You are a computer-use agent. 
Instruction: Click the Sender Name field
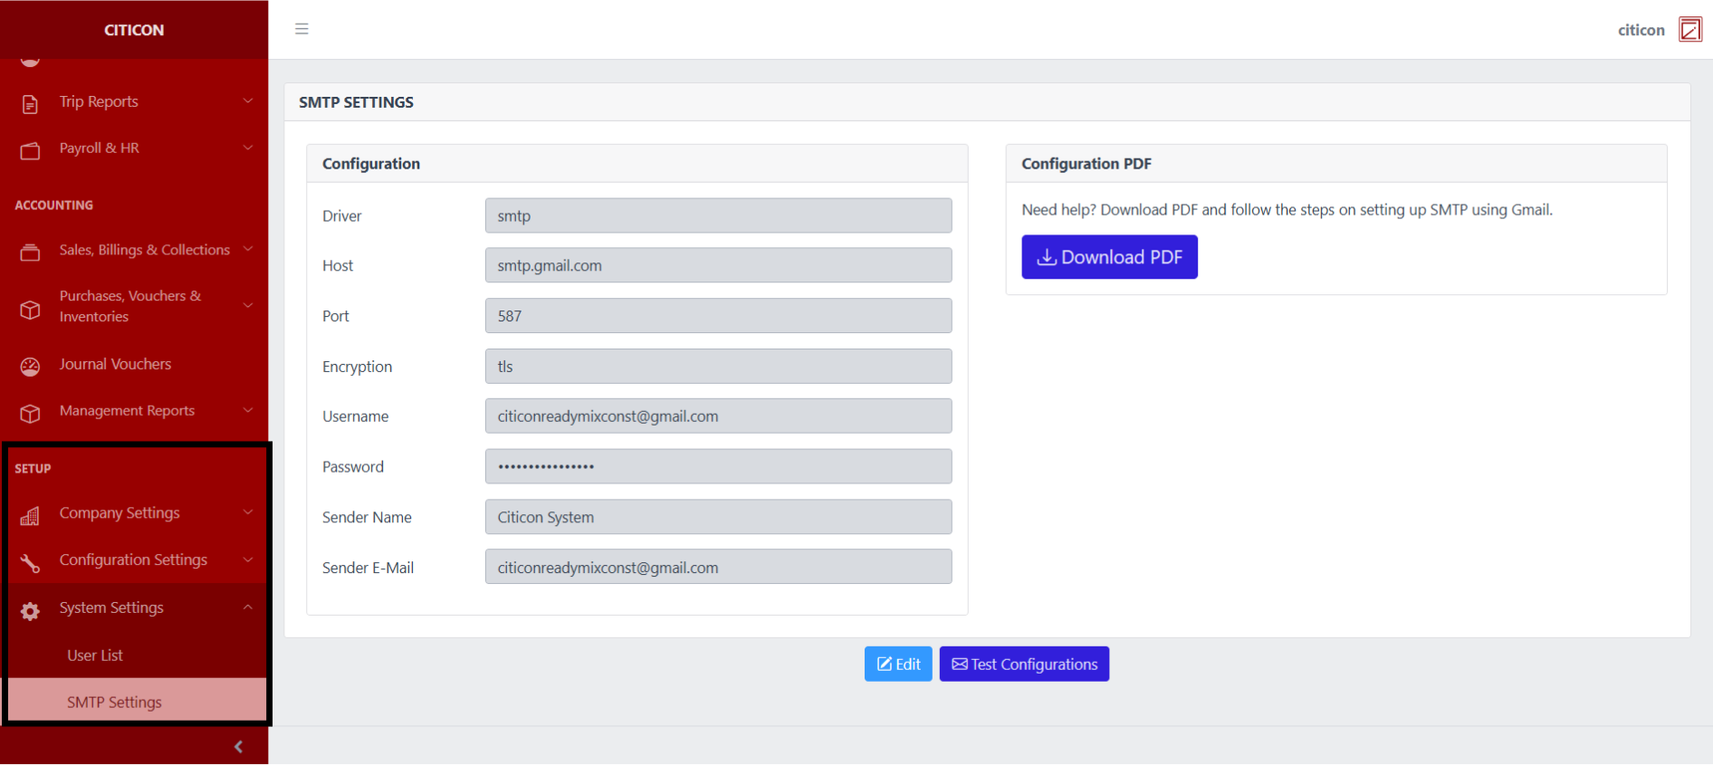(x=718, y=517)
